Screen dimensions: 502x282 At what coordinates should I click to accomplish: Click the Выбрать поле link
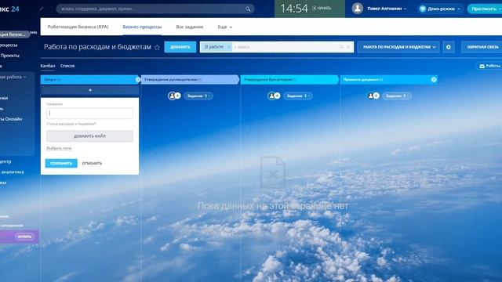(x=59, y=148)
